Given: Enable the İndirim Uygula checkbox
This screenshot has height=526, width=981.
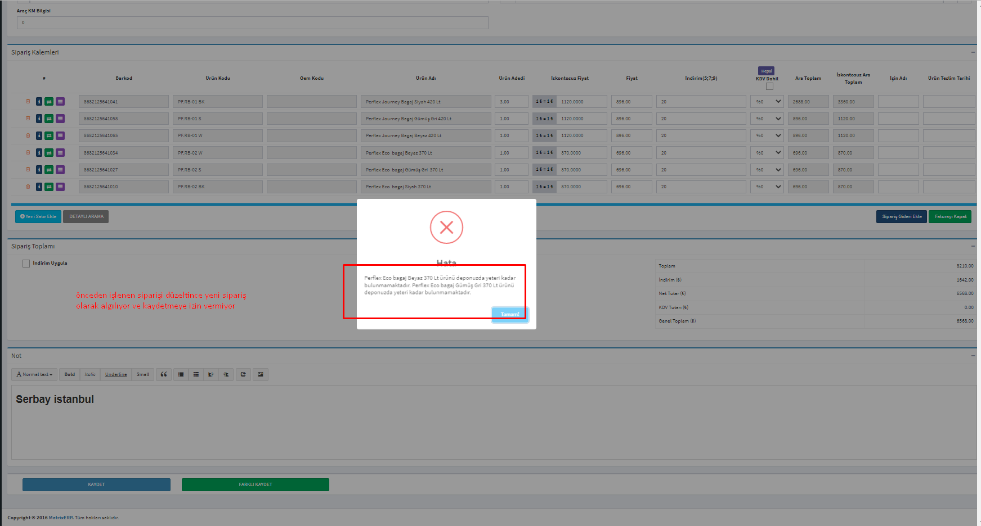Looking at the screenshot, I should [x=26, y=264].
